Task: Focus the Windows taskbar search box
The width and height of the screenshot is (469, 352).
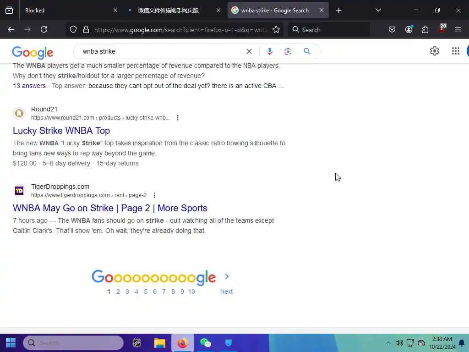Action: point(73,343)
